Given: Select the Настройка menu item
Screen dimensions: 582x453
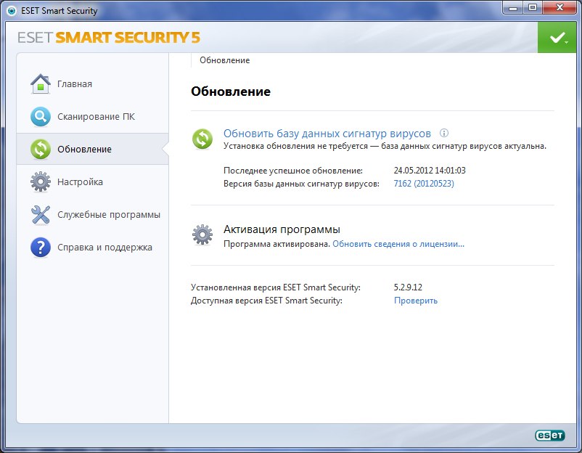Looking at the screenshot, I should coord(80,182).
